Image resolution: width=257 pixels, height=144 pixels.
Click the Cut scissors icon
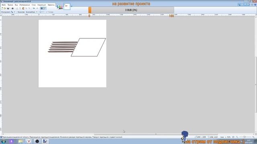(x=17, y=8)
